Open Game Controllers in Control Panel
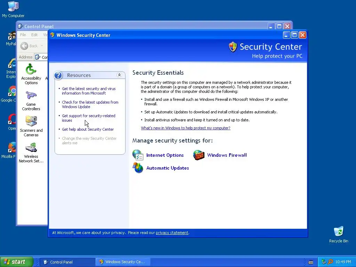The height and width of the screenshot is (267, 356). 31,100
